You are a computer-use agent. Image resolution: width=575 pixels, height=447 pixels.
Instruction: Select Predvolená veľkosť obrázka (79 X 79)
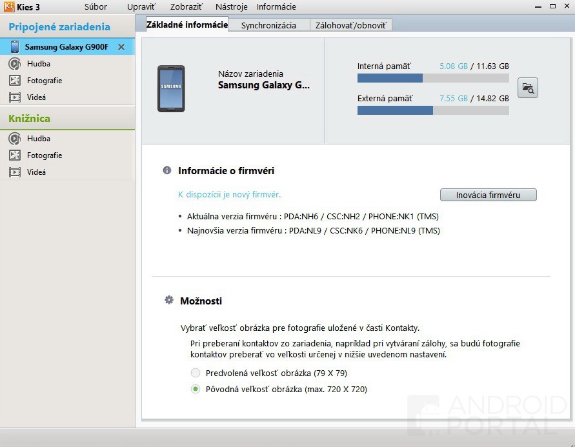coord(196,373)
